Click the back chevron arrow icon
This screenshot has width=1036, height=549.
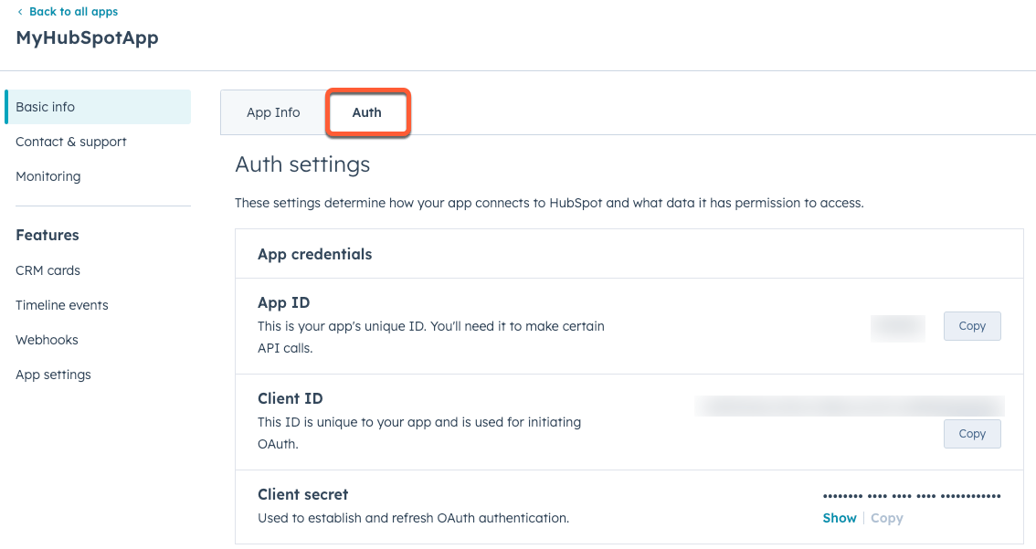click(x=21, y=11)
